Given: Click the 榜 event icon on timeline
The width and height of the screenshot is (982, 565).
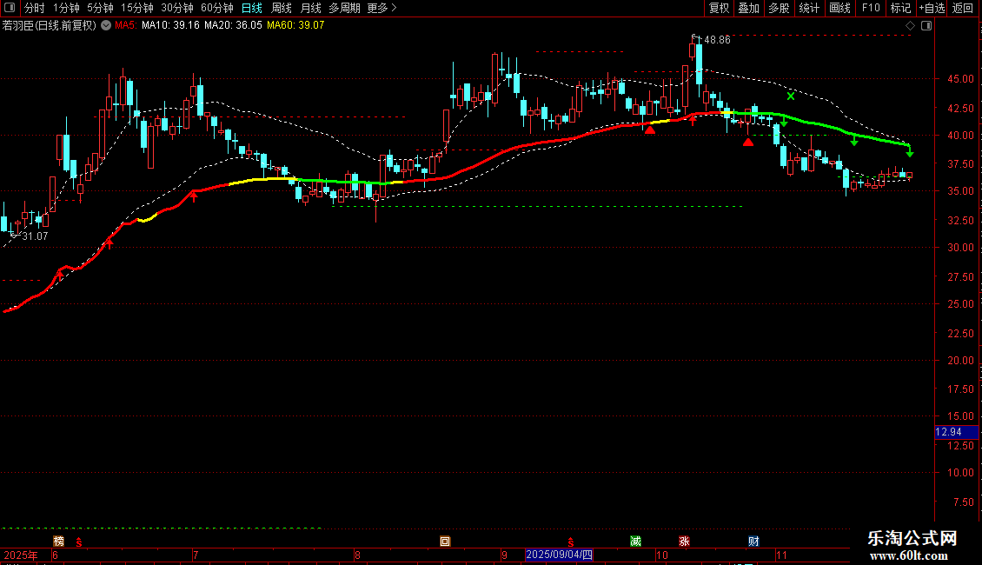Looking at the screenshot, I should pos(59,542).
